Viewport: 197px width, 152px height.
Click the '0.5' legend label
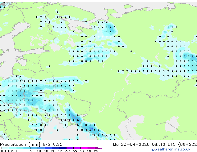[x=11, y=151]
